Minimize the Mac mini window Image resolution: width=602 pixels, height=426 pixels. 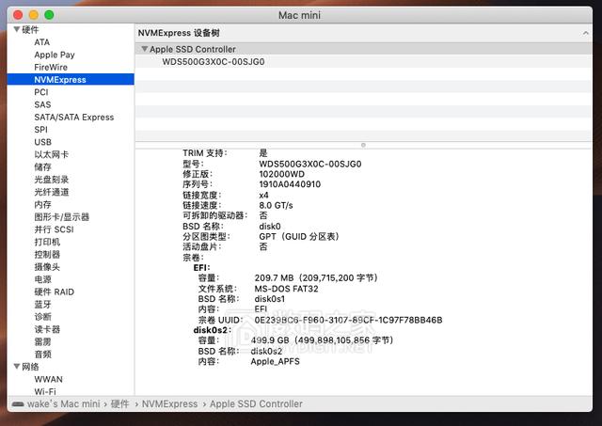click(34, 15)
